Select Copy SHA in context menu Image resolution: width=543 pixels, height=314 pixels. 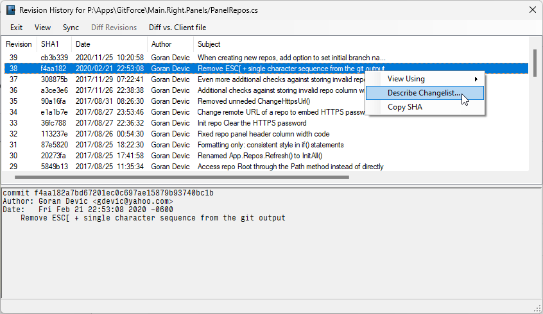[405, 107]
